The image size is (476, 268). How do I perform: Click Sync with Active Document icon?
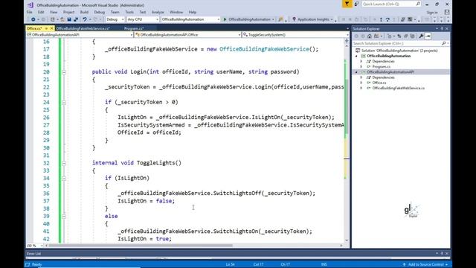click(x=399, y=36)
